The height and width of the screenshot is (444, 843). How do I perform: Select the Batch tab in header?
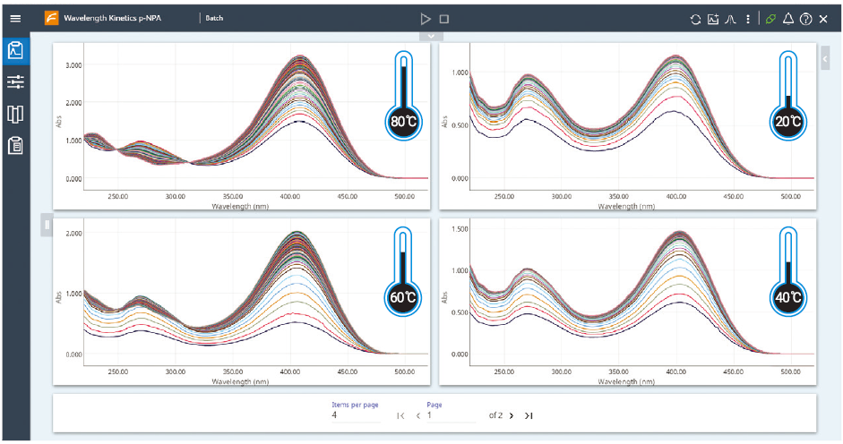[214, 18]
